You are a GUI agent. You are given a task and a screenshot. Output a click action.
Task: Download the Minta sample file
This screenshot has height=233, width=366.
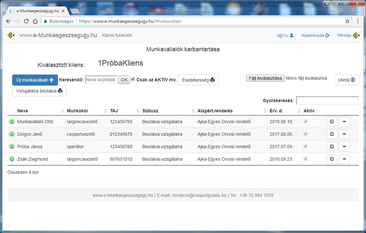click(347, 80)
